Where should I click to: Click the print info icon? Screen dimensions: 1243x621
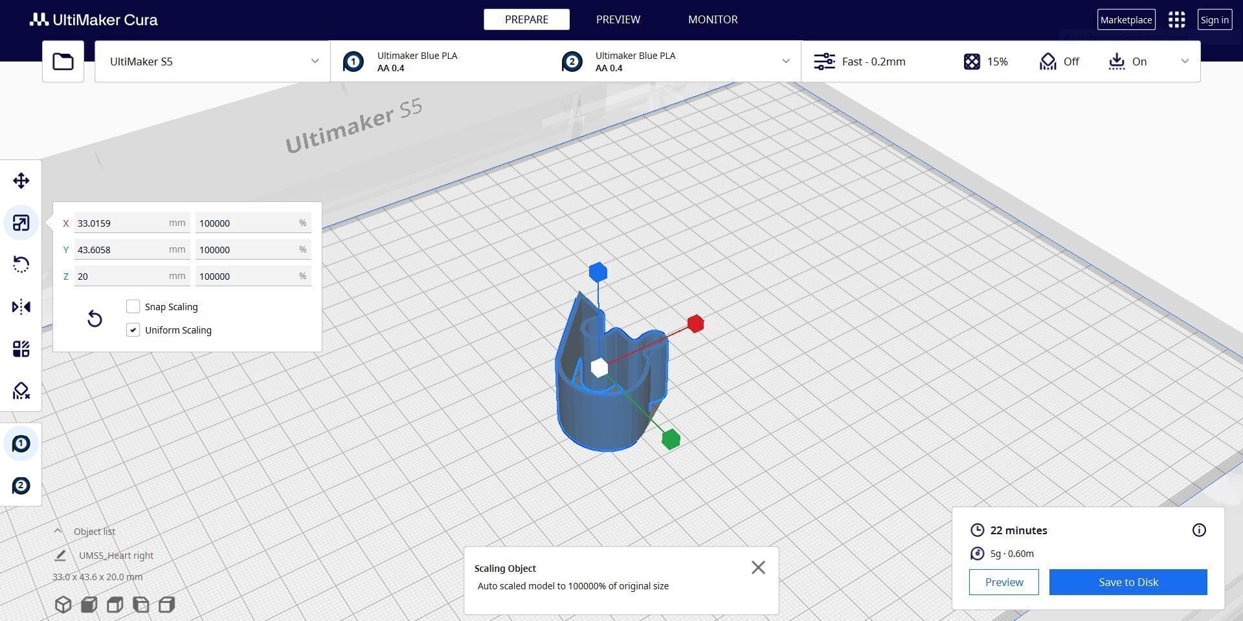pos(1199,530)
